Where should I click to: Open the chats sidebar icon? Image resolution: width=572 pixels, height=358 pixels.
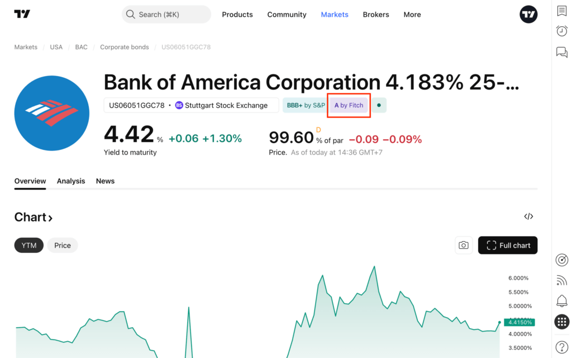pyautogui.click(x=562, y=52)
